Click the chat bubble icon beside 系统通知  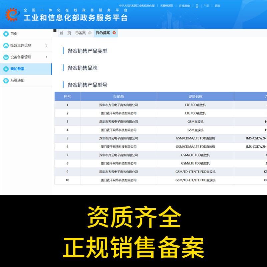click(6, 81)
